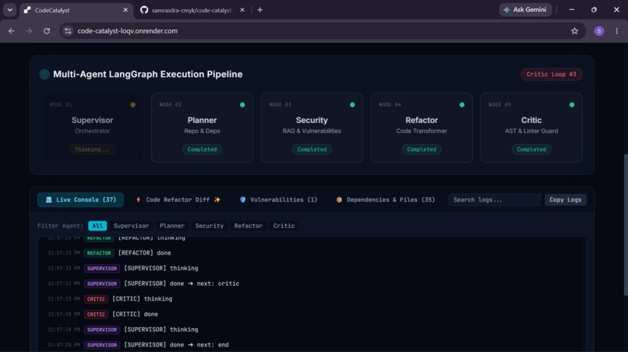The width and height of the screenshot is (628, 352).
Task: Open the Chrome profile avatar
Action: tap(598, 31)
